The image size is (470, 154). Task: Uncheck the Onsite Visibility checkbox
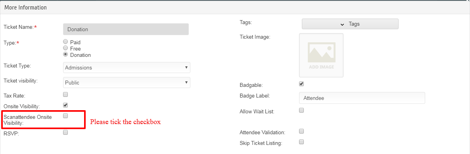[66, 105]
